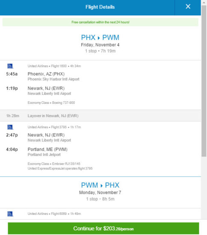This screenshot has width=207, height=235.
Task: Click the vertical scrollbar thumb
Action: point(204,81)
